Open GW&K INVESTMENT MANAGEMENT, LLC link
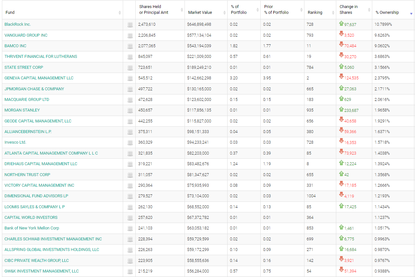 coord(41,271)
